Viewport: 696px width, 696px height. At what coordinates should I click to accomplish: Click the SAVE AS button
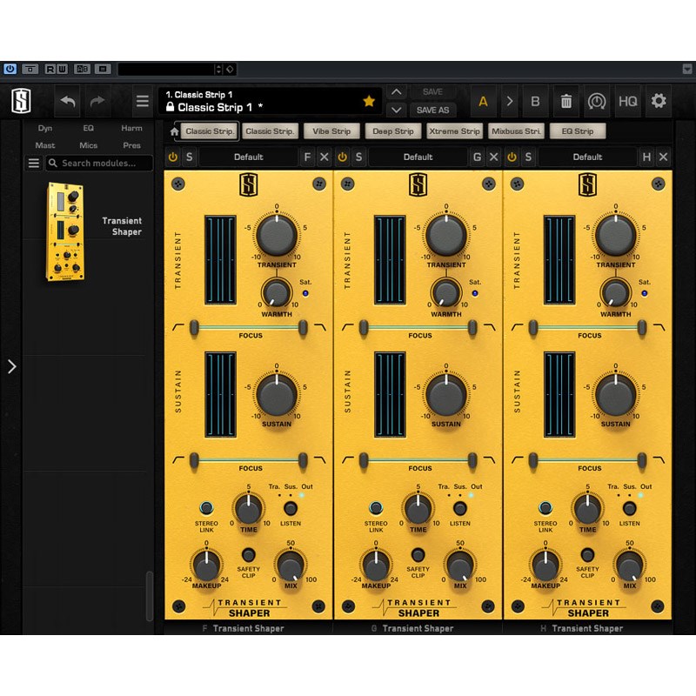432,110
